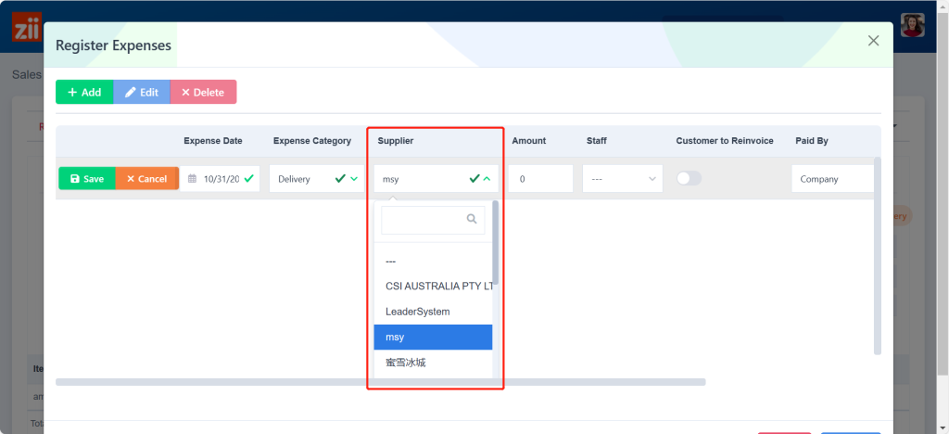This screenshot has height=434, width=949.
Task: Click the calendar icon beside Expense Date
Action: (192, 179)
